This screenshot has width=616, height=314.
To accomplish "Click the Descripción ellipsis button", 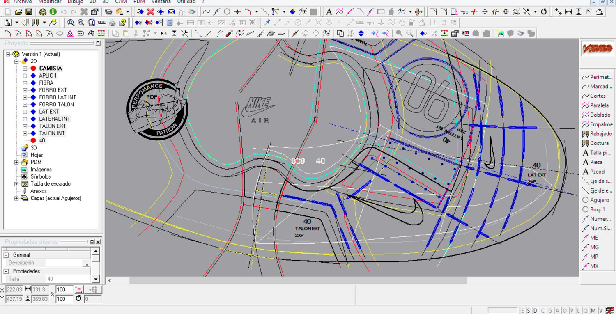I will pos(86,263).
